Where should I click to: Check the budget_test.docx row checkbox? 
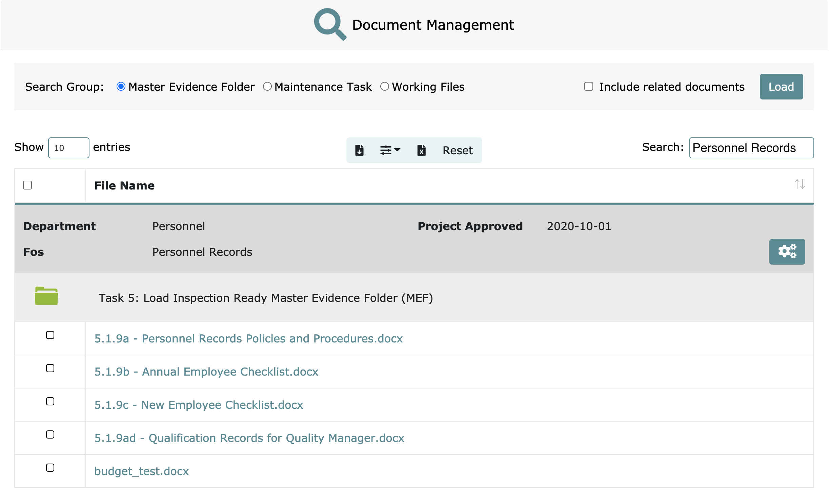(x=50, y=468)
